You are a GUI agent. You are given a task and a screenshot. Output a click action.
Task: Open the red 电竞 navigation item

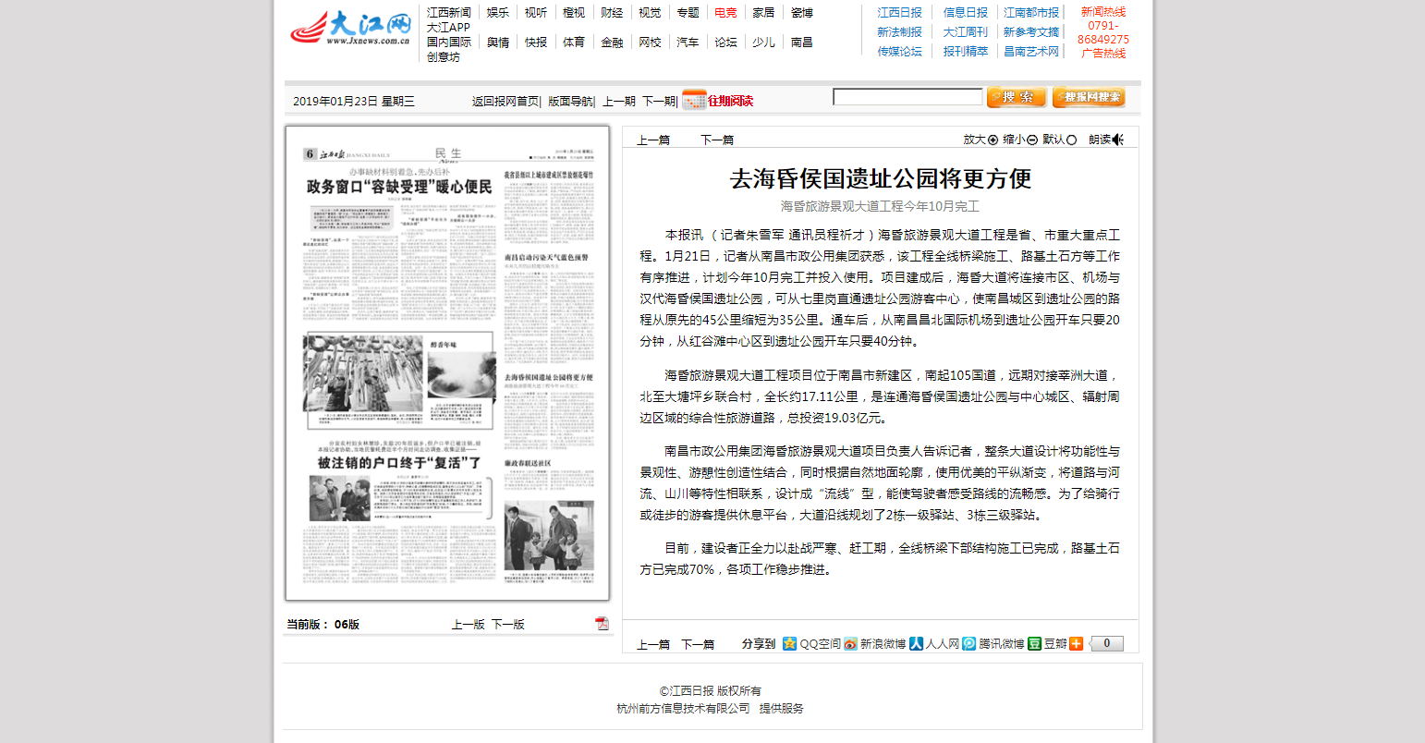click(725, 13)
